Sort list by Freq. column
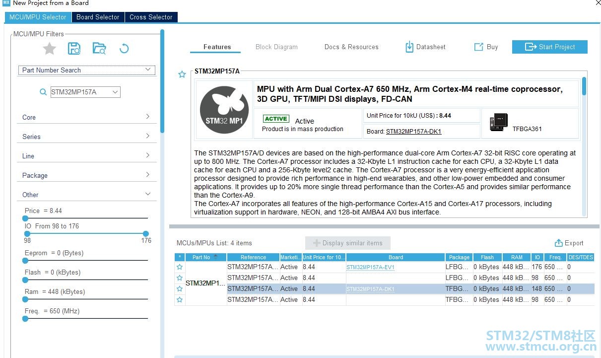 (555, 257)
